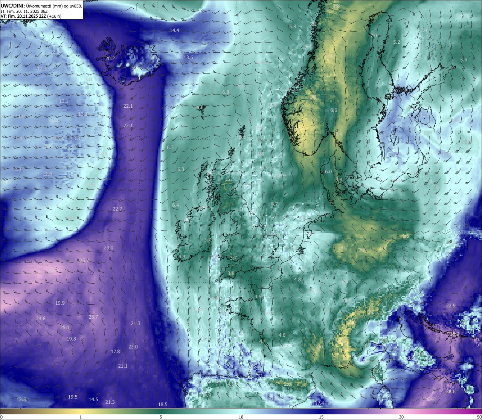Click the 10 label on the colour scale

coord(241,417)
